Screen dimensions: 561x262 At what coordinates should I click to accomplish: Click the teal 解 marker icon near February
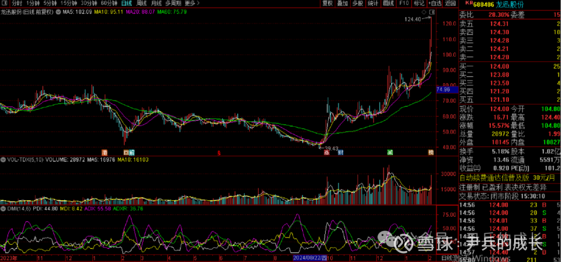tap(131, 152)
